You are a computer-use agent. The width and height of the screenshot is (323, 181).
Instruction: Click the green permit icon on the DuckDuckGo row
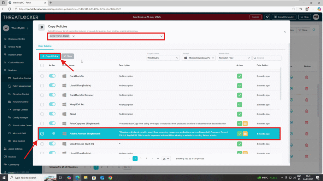coord(239,76)
